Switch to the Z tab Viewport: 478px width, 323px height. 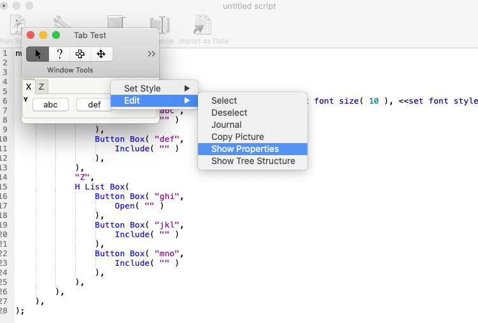(41, 87)
